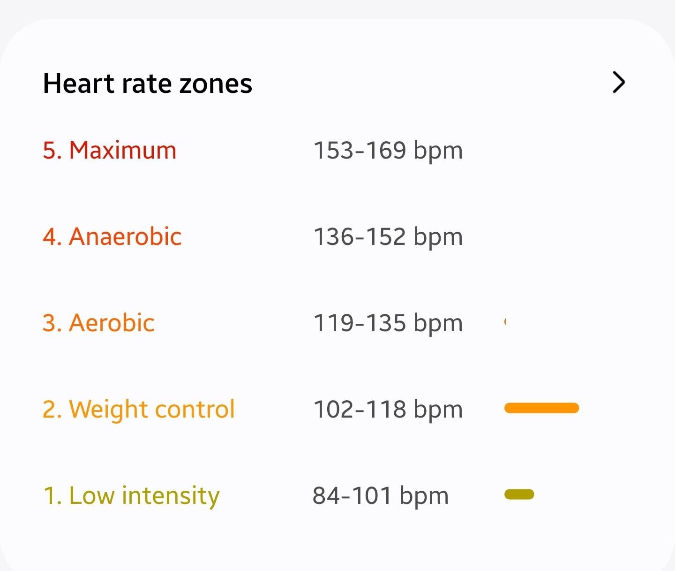
Task: Click the olive Low intensity duration bar
Action: 519,494
